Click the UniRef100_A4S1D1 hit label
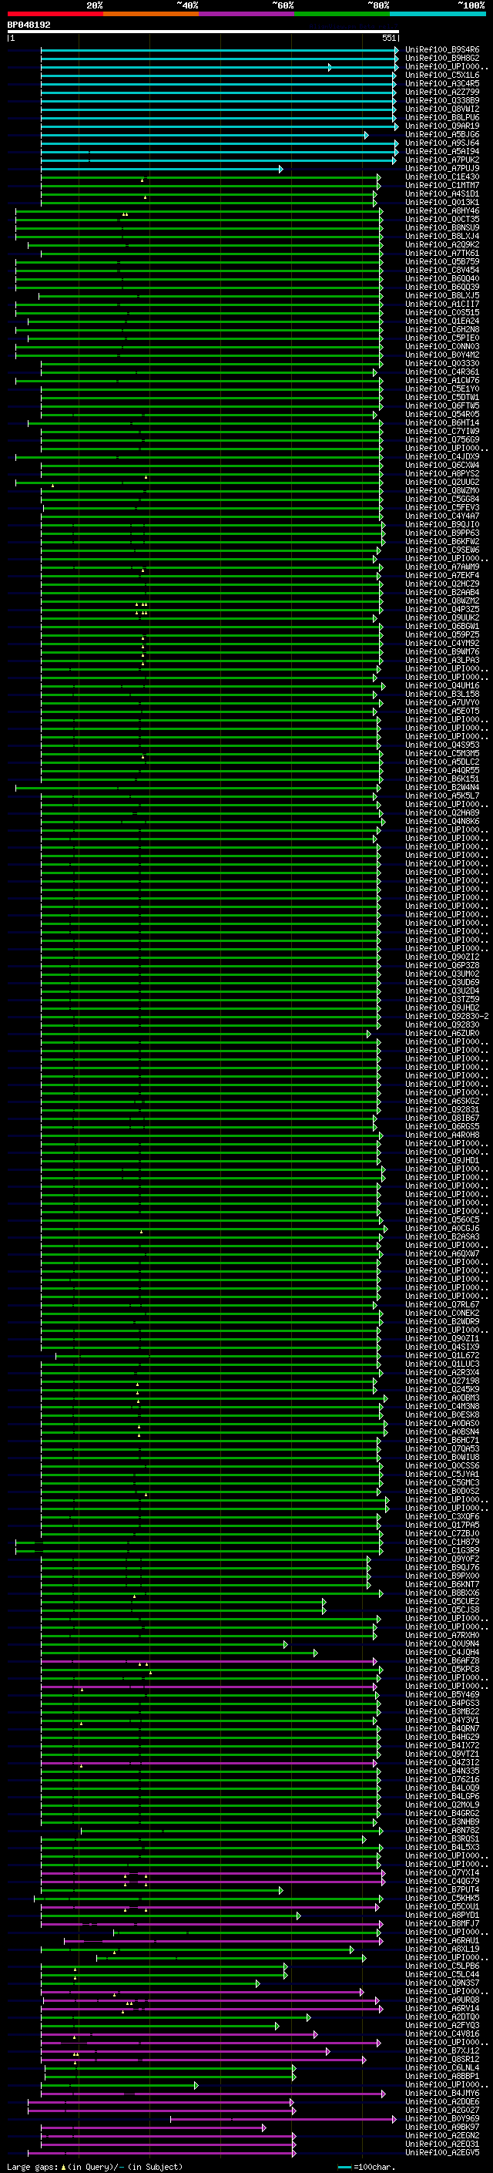 [x=442, y=194]
